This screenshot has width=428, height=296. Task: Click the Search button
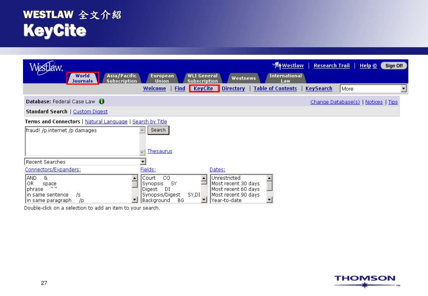click(158, 130)
